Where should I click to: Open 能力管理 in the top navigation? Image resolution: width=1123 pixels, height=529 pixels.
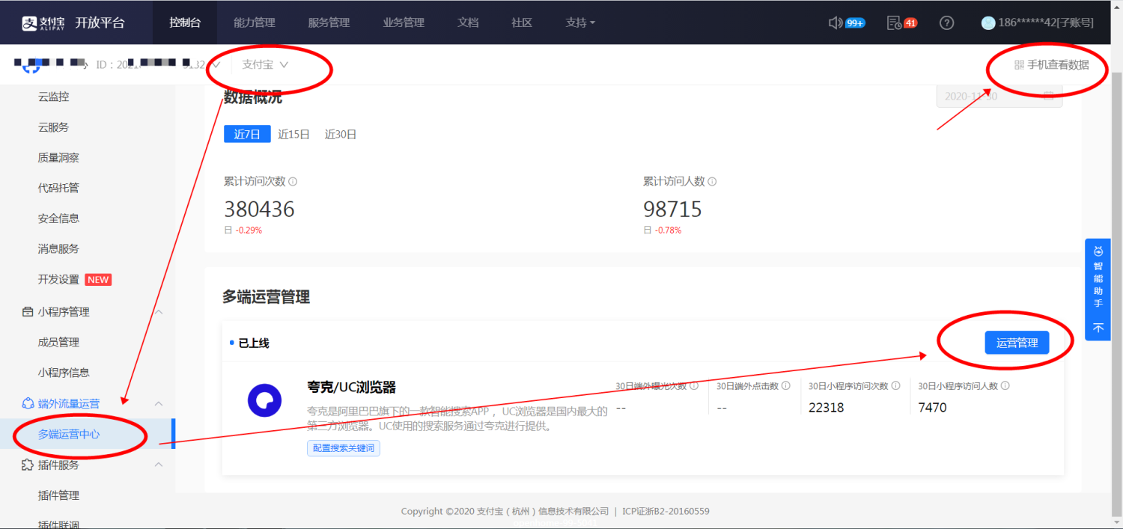[255, 22]
